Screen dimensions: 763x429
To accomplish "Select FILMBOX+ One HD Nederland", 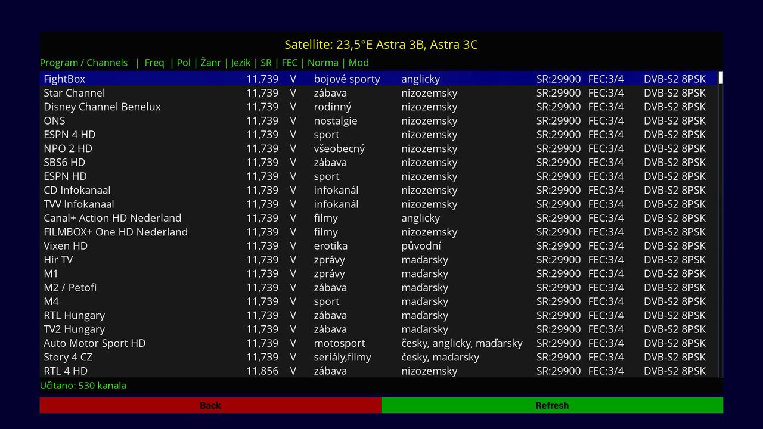I will (379, 232).
